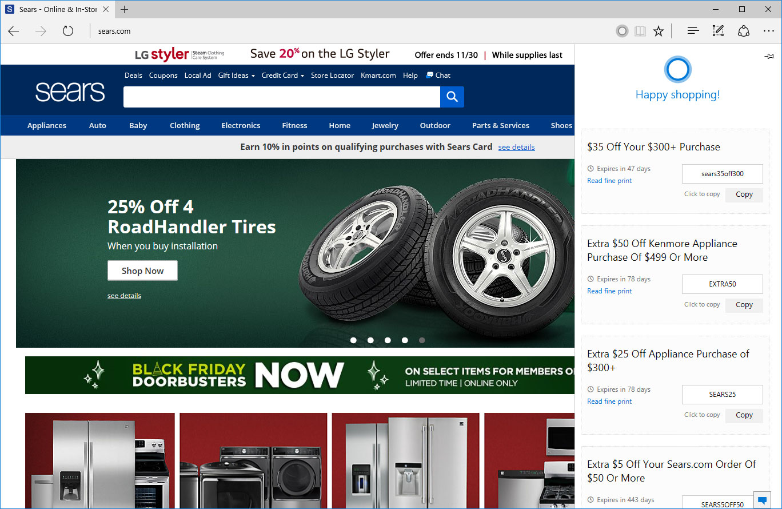Screen dimensions: 782x509
Task: Copy the sears35off300 coupon code
Action: (x=744, y=194)
